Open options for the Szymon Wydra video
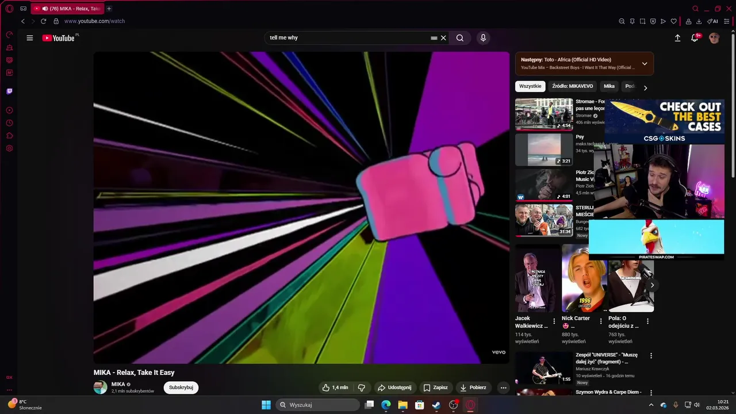 pyautogui.click(x=651, y=393)
